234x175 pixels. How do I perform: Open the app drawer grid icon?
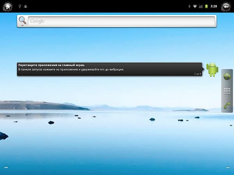tap(227, 91)
